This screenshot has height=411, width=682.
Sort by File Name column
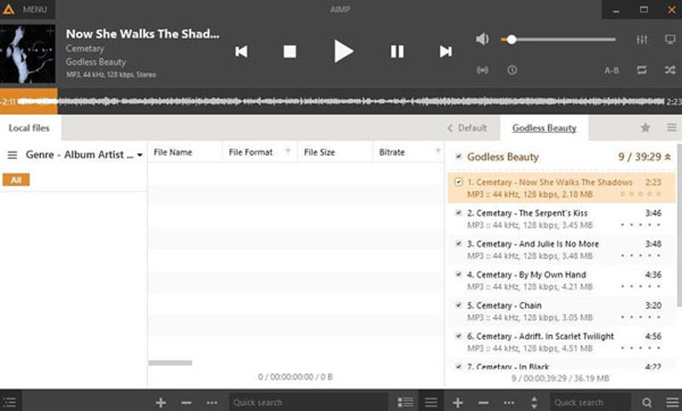173,152
